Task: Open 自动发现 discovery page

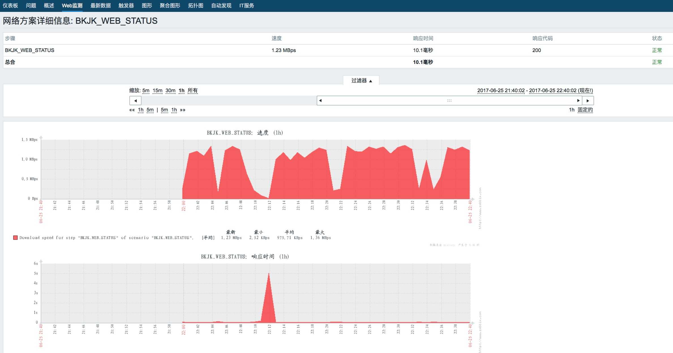Action: point(221,6)
